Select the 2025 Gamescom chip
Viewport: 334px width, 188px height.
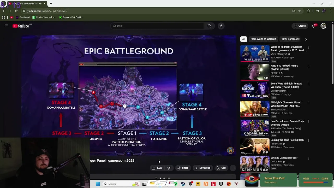coord(291,39)
